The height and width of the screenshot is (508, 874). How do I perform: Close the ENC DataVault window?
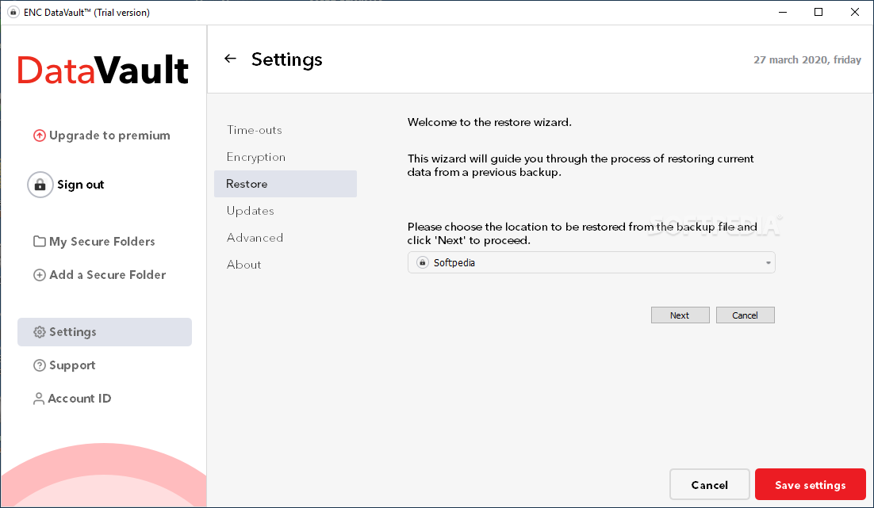pyautogui.click(x=854, y=12)
